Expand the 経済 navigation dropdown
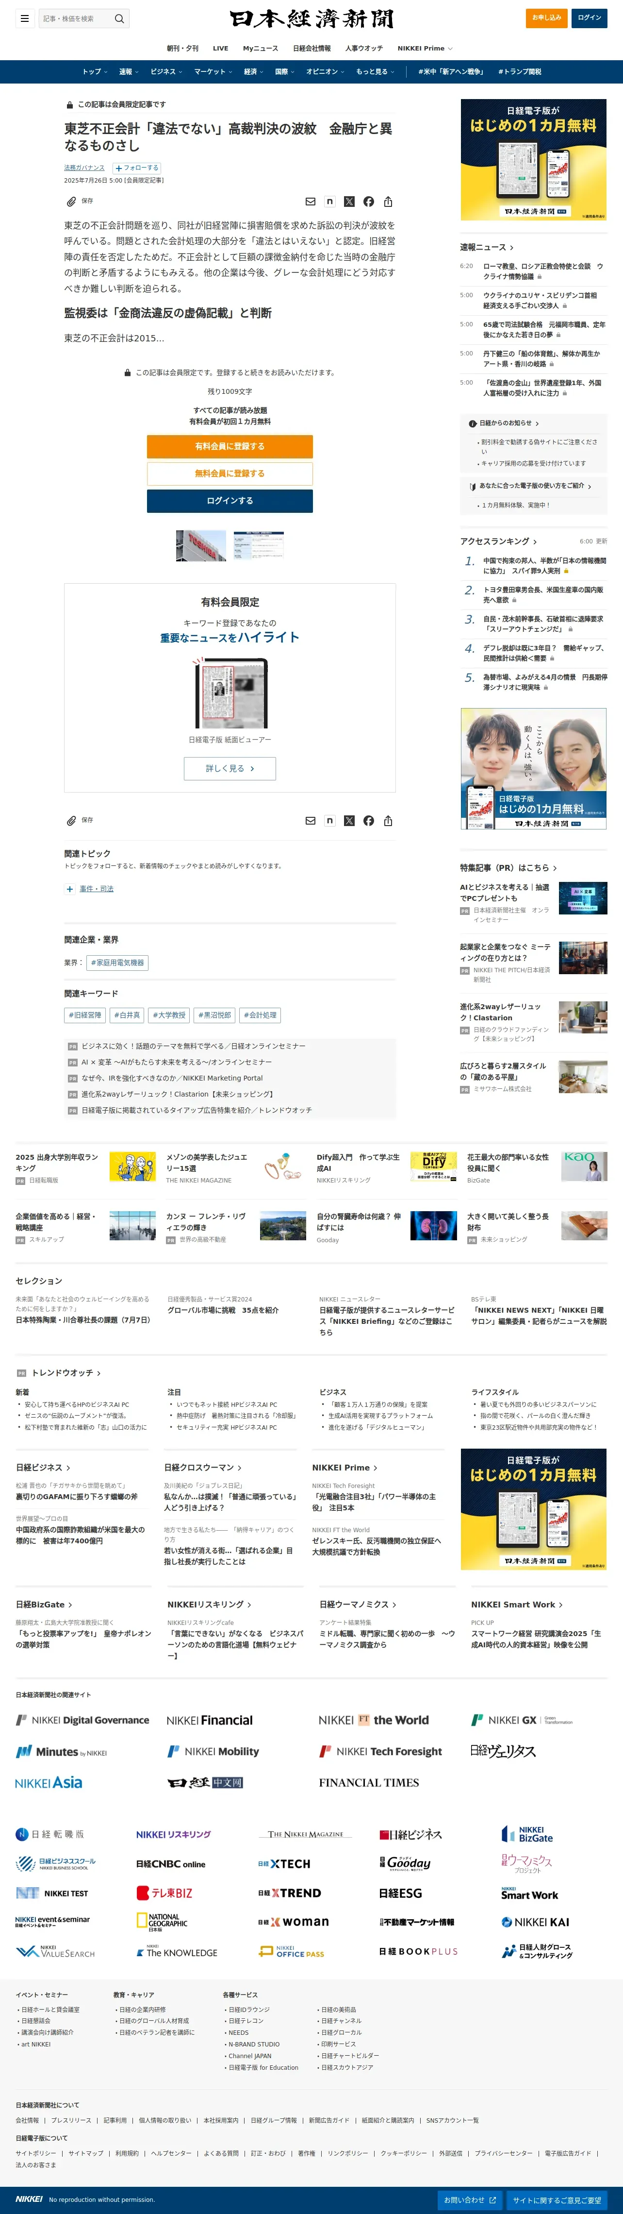Viewport: 623px width, 2214px height. [253, 71]
